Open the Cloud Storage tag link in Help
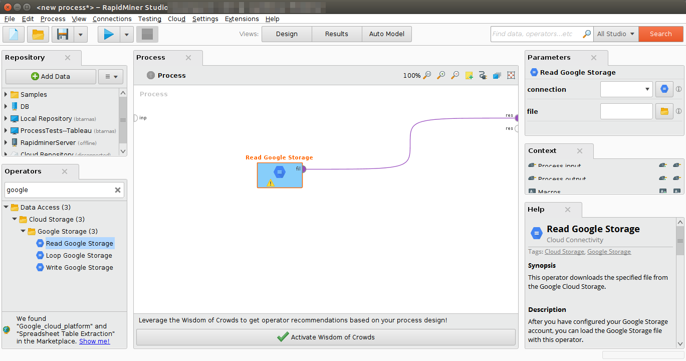This screenshot has height=361, width=686. [x=564, y=252]
